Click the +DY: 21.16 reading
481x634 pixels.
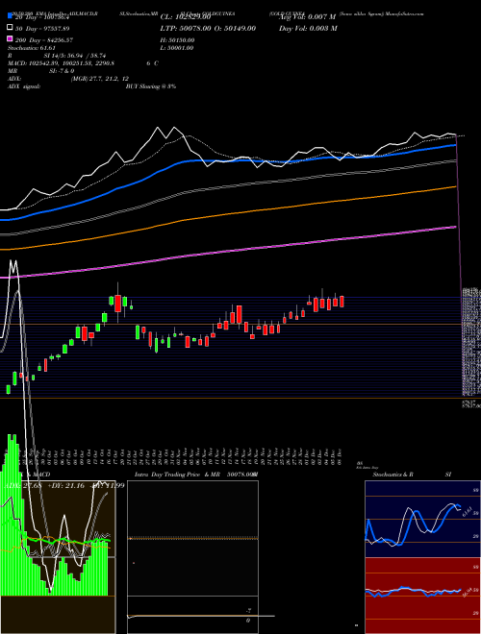tap(66, 486)
